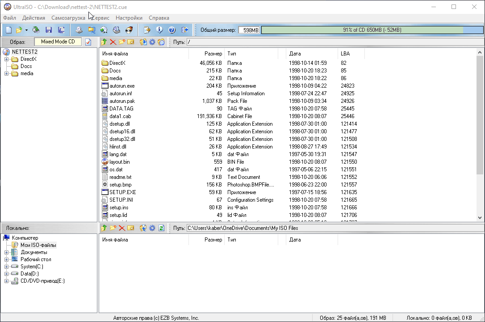485x322 pixels.
Task: Expand the Документы node in local tree
Action: coord(6,252)
